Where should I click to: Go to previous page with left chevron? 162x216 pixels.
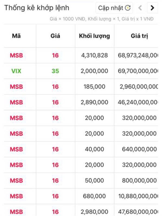pyautogui.click(x=140, y=8)
